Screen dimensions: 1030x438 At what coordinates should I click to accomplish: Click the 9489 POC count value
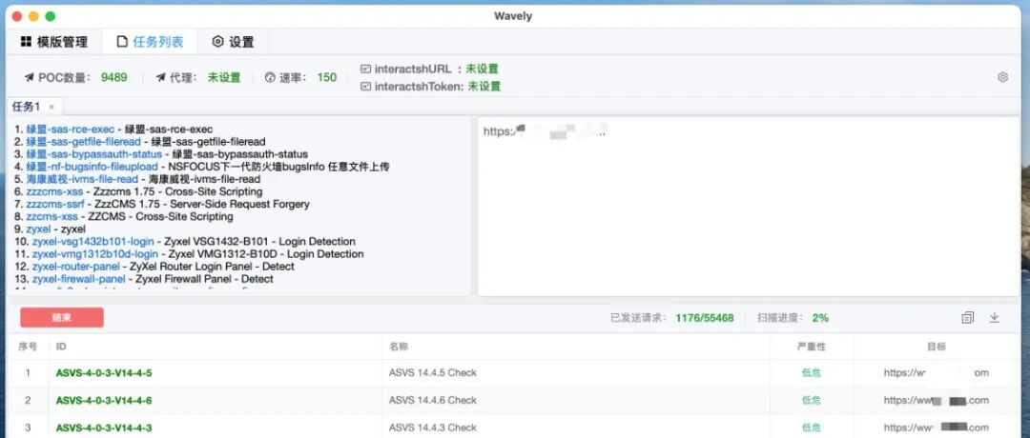(113, 77)
